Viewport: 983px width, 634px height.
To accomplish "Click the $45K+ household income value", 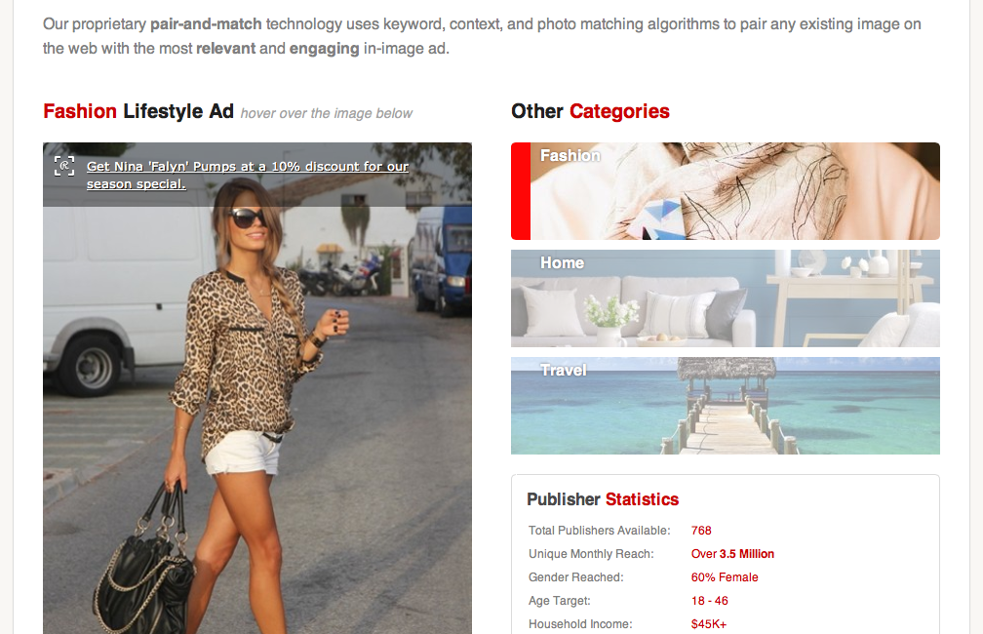I will coord(708,624).
